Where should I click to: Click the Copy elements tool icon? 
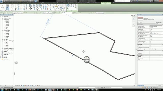[34, 9]
